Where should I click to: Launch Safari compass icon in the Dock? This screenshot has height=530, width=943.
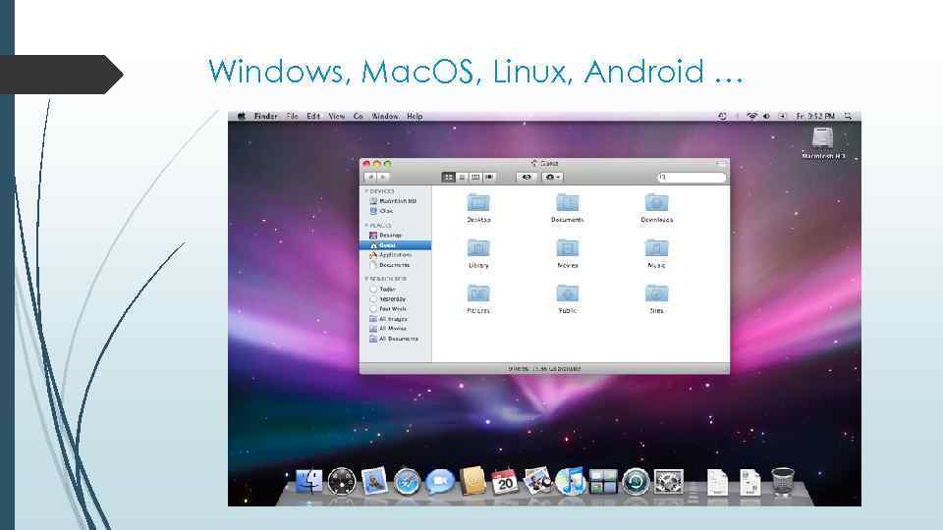pos(407,482)
